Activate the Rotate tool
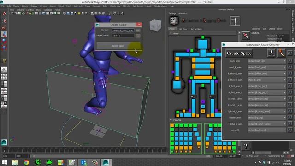The image size is (295, 166). pos(4,41)
